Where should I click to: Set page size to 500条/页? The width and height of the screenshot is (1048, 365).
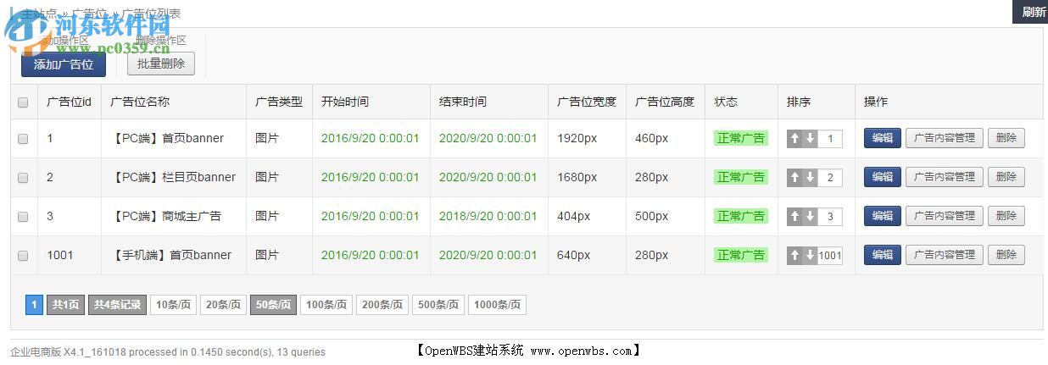click(x=438, y=305)
